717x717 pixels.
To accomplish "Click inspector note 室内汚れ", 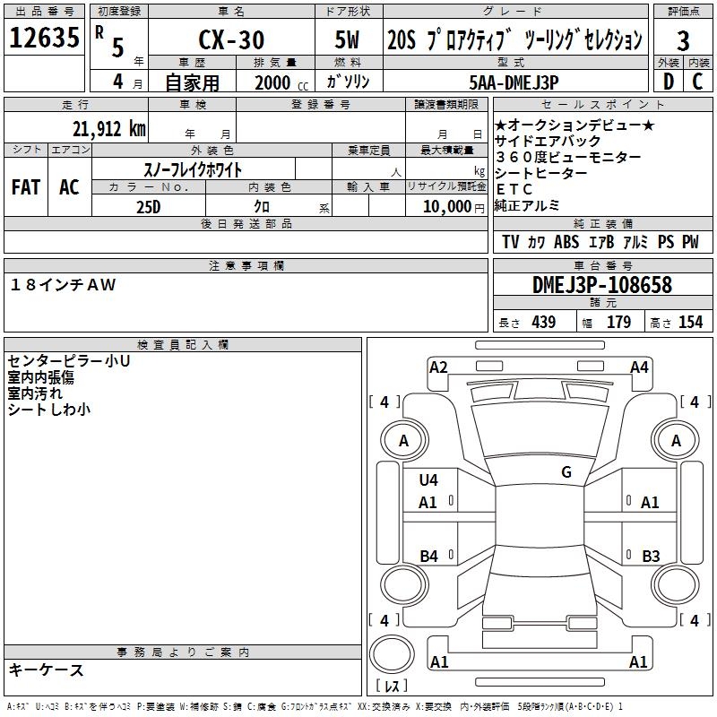I will [35, 393].
